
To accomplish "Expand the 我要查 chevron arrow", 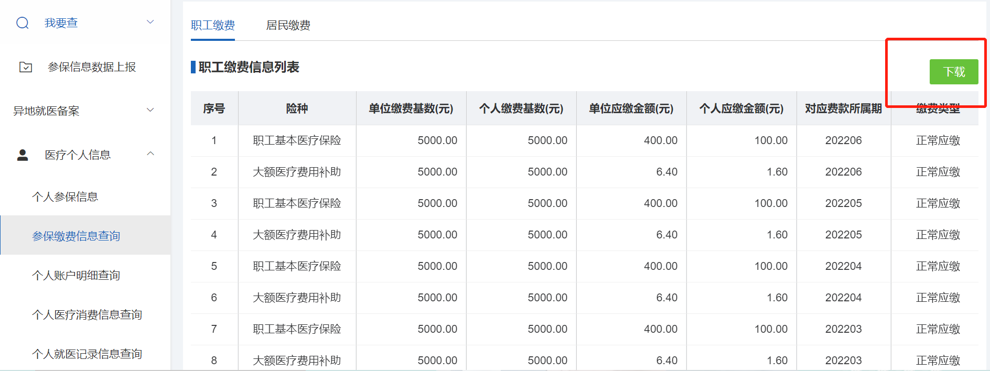I will 150,22.
